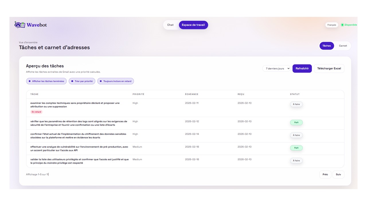Select the 'Espace de travail' tab
The width and height of the screenshot is (367, 206).
click(x=193, y=25)
